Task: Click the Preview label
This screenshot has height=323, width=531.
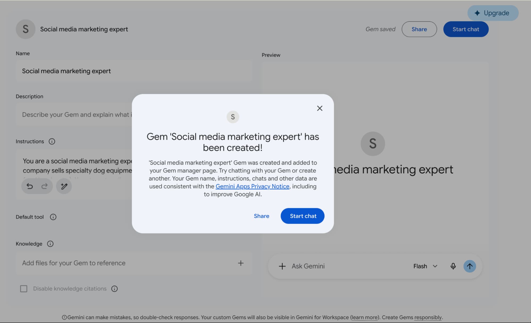Action: 271,55
